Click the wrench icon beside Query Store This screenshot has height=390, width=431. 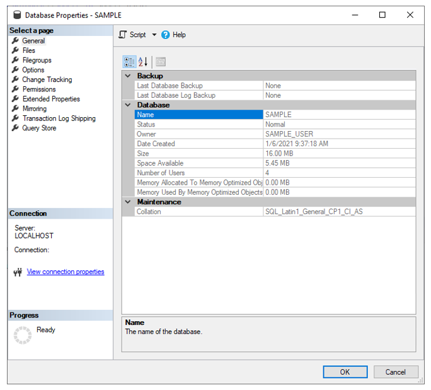click(15, 128)
